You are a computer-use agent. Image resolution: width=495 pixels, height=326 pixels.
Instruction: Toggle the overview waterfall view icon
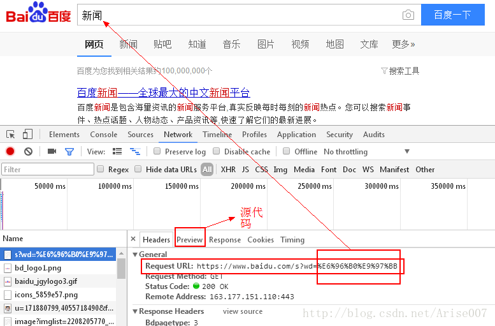tap(135, 151)
